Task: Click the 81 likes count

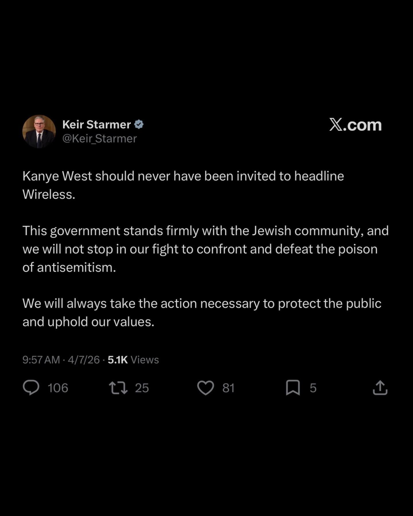Action: pyautogui.click(x=229, y=388)
